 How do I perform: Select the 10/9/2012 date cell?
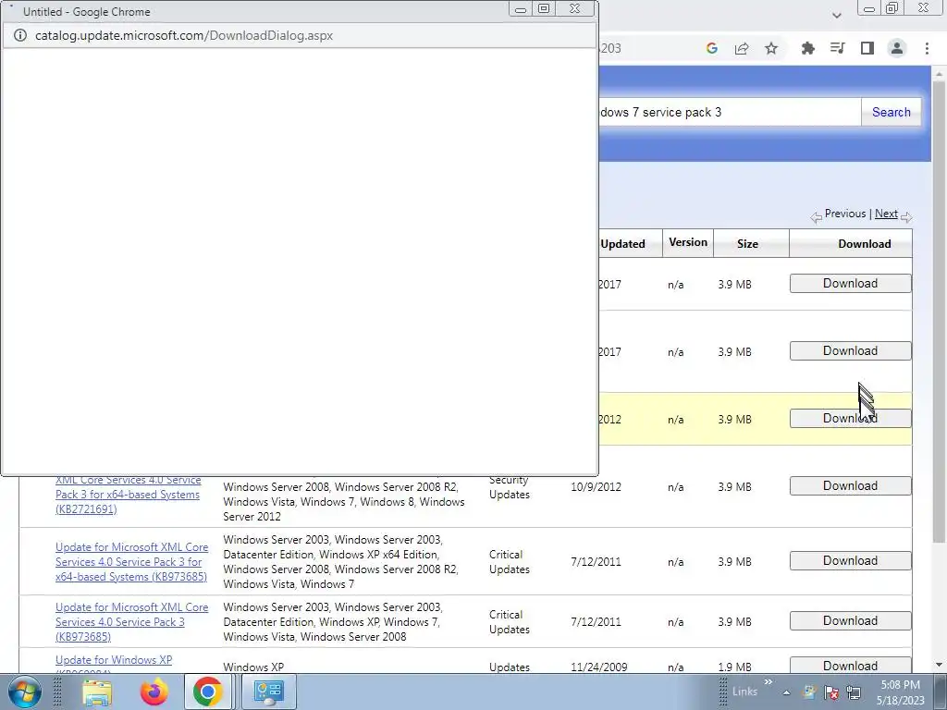click(596, 487)
